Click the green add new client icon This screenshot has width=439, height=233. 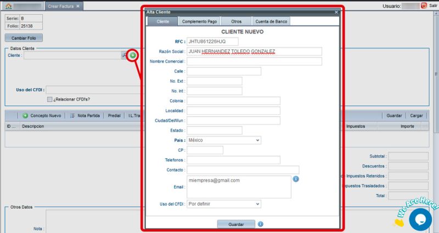133,55
